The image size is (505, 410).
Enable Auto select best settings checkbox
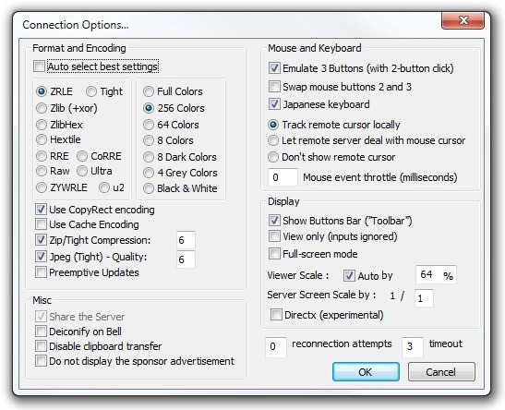[40, 66]
